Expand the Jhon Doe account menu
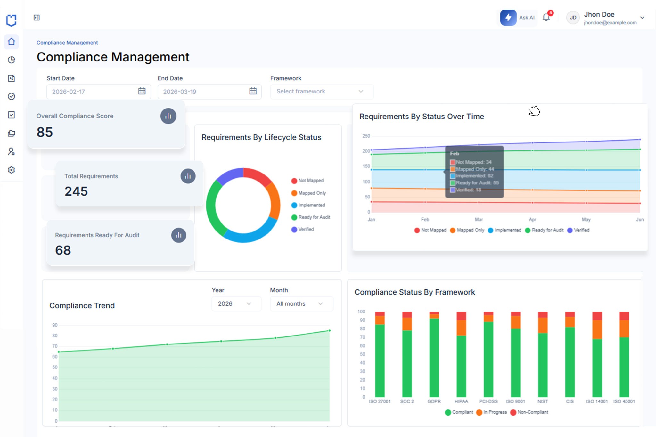Image resolution: width=656 pixels, height=437 pixels. pos(642,18)
